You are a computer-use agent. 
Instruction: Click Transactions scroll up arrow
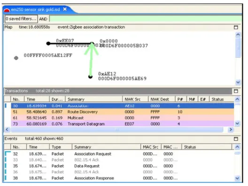[x=237, y=99]
